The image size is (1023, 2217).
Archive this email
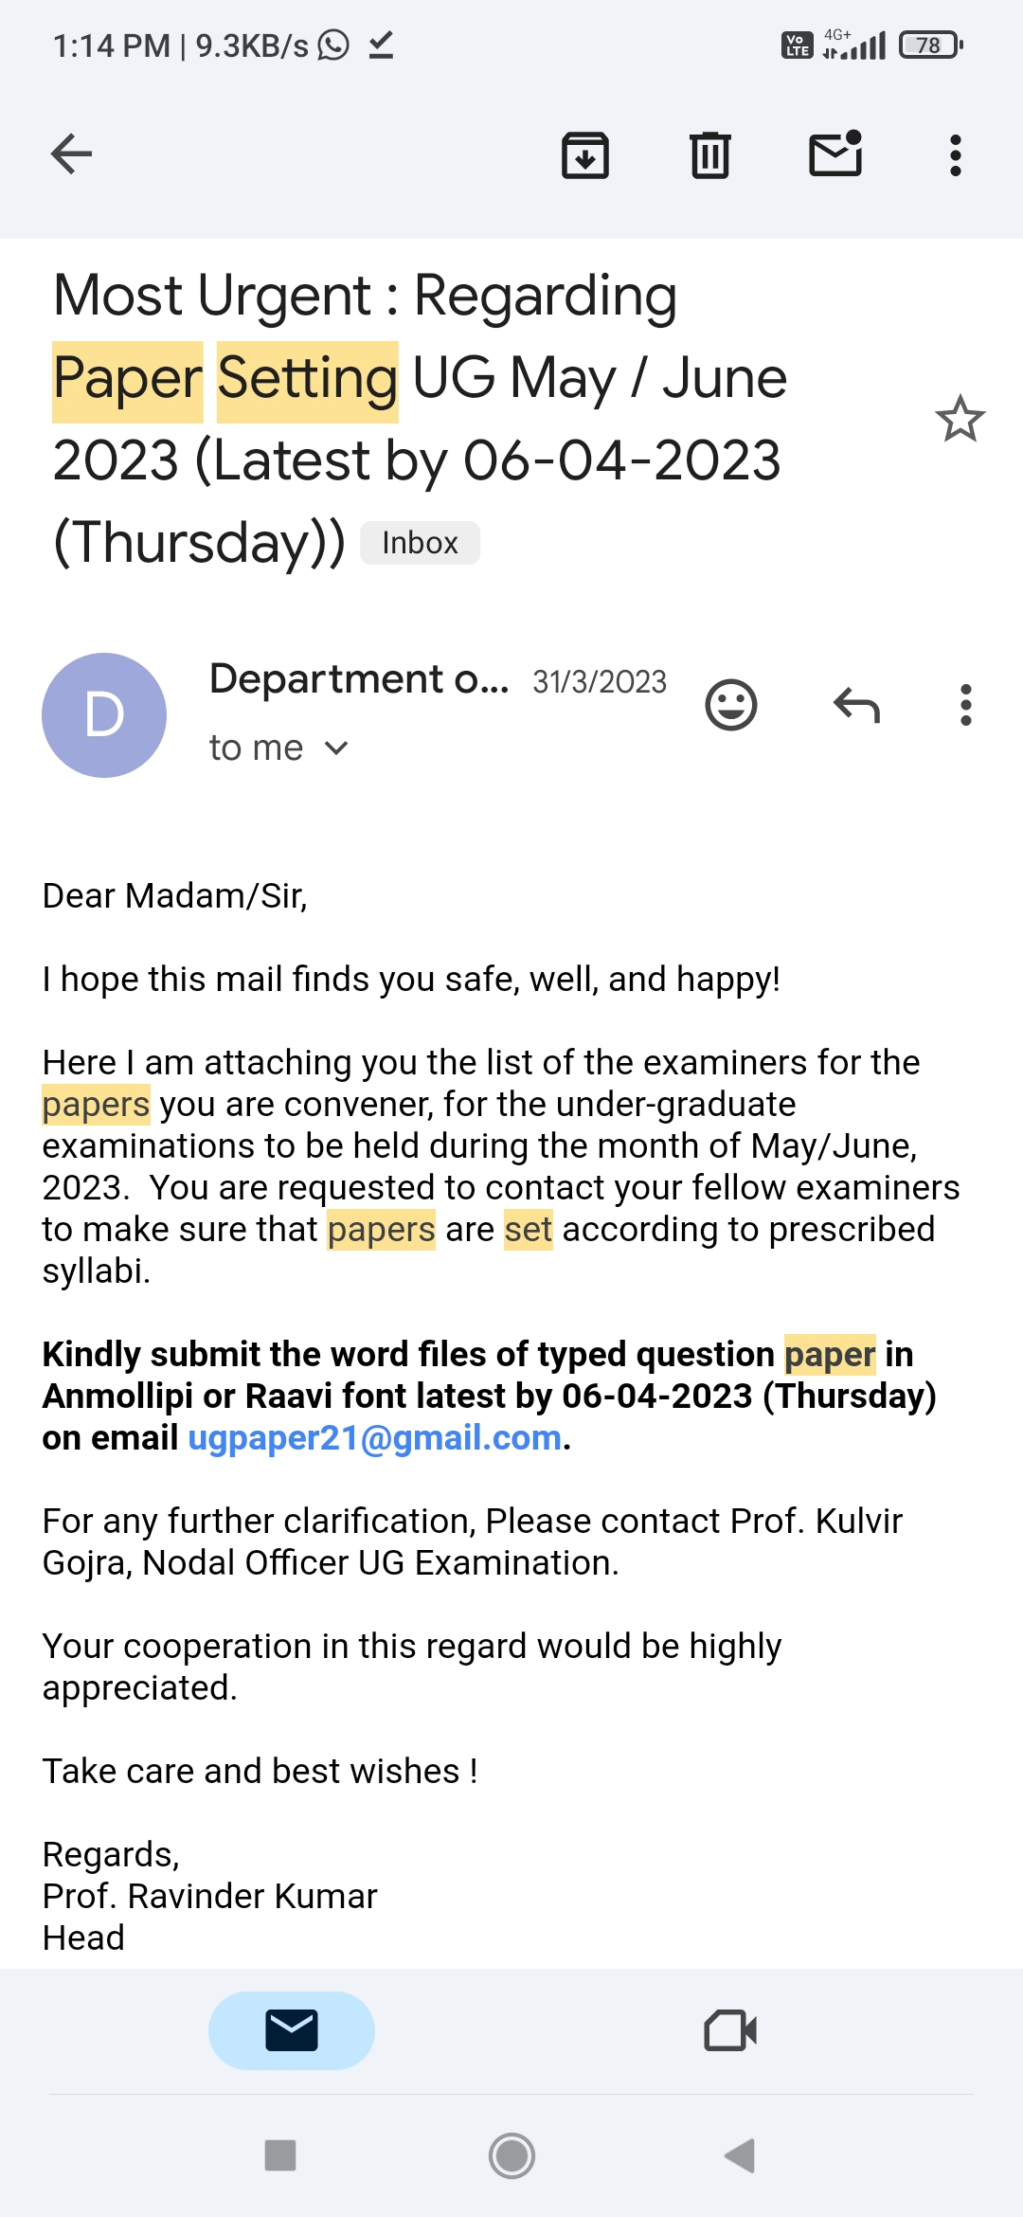pyautogui.click(x=585, y=155)
